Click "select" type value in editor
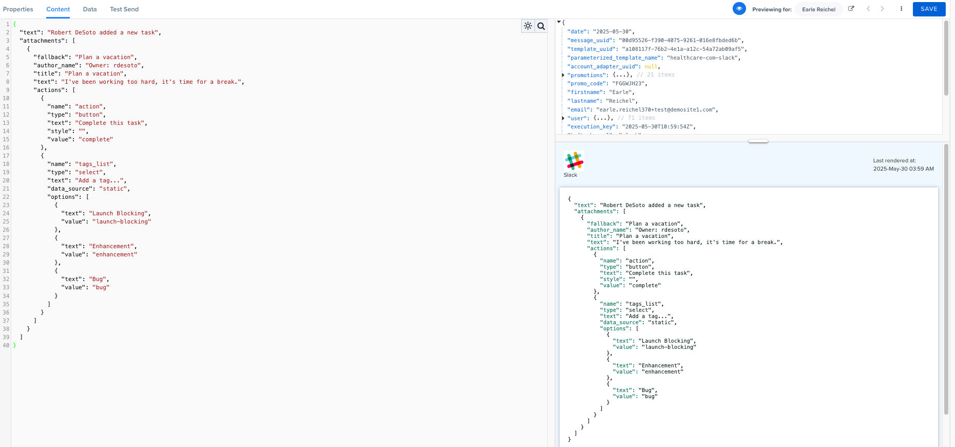The image size is (955, 447). pos(89,172)
